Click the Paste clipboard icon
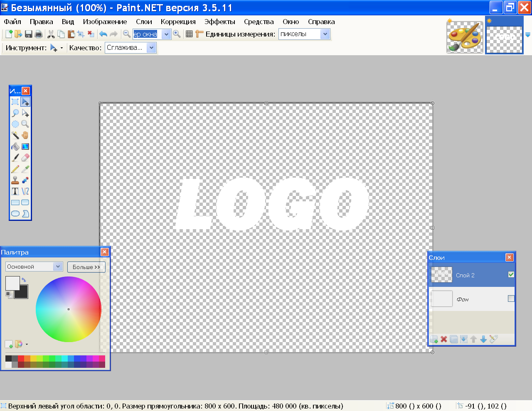This screenshot has height=411, width=532. pos(71,34)
